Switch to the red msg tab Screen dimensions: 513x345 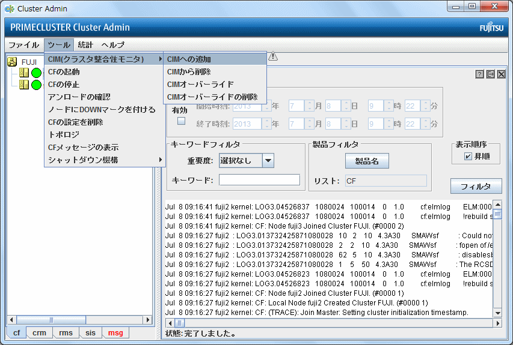coord(115,332)
